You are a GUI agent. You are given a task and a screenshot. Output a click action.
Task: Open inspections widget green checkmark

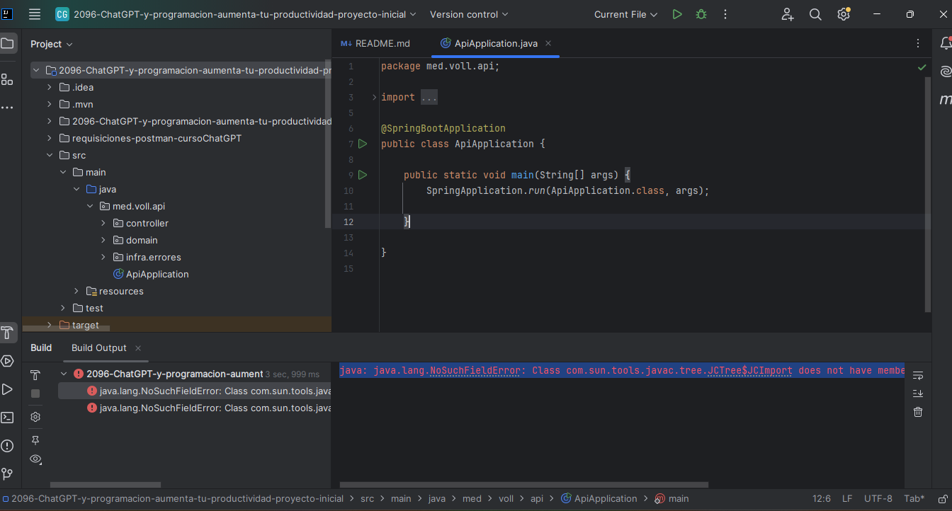pyautogui.click(x=922, y=67)
